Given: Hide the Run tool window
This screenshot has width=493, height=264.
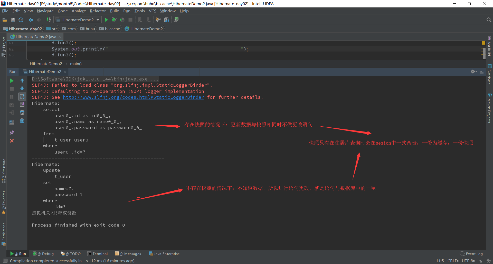Looking at the screenshot, I should coord(482,72).
